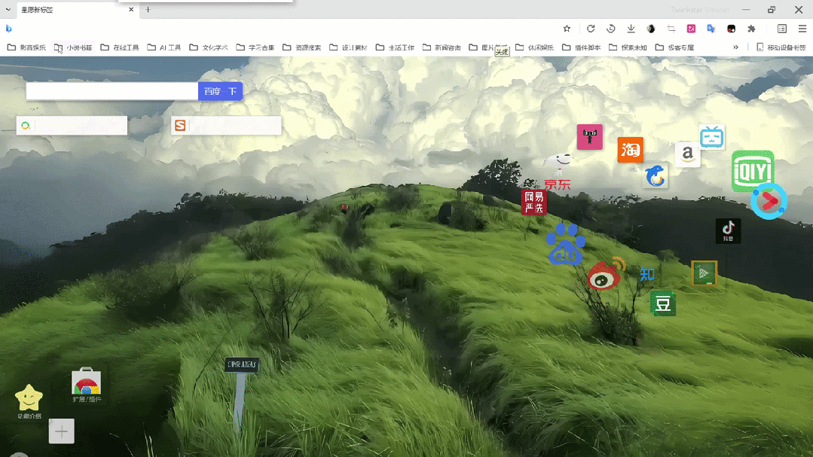Open the Douyin (TikTok) shortcut
This screenshot has height=457, width=813.
tap(728, 231)
